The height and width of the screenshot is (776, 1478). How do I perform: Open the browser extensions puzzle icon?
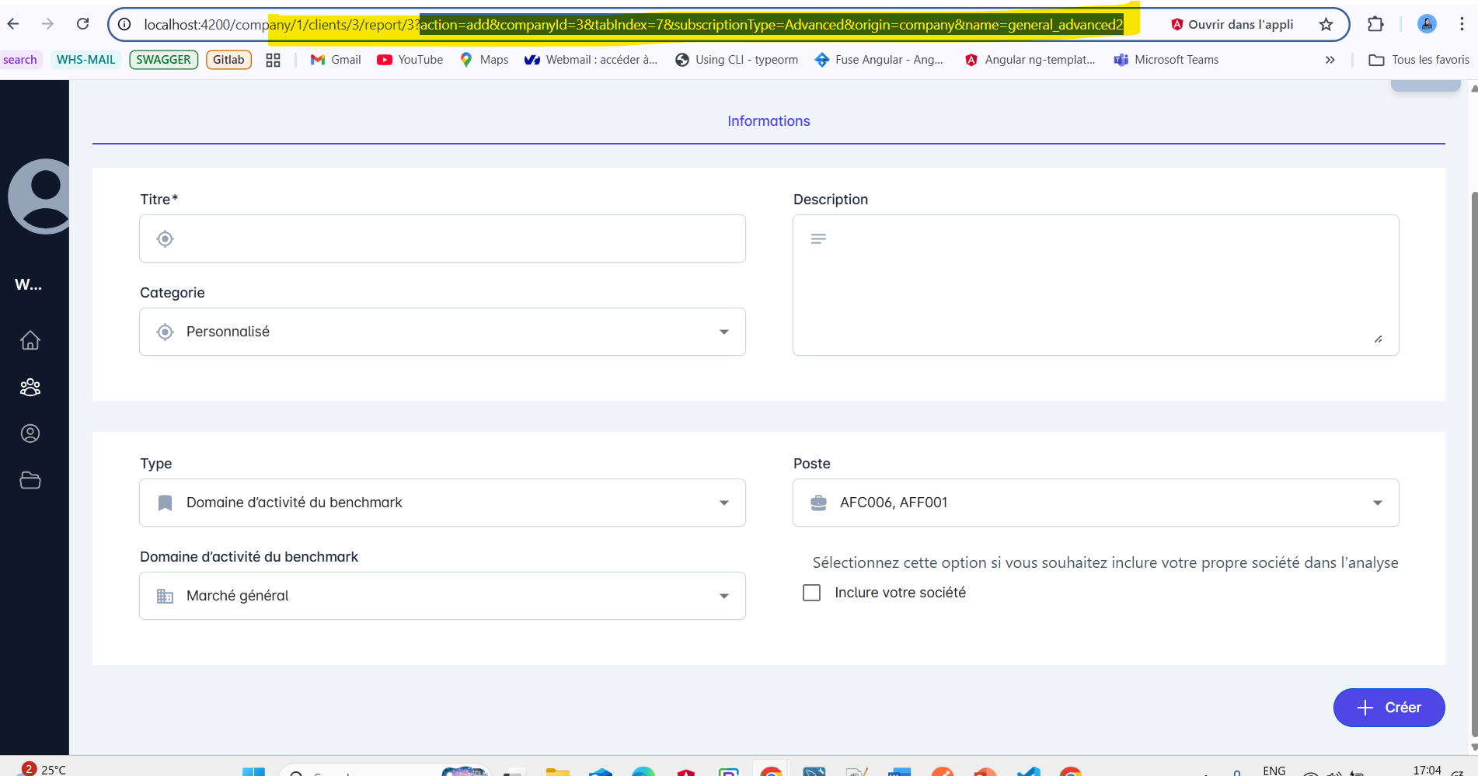tap(1375, 24)
